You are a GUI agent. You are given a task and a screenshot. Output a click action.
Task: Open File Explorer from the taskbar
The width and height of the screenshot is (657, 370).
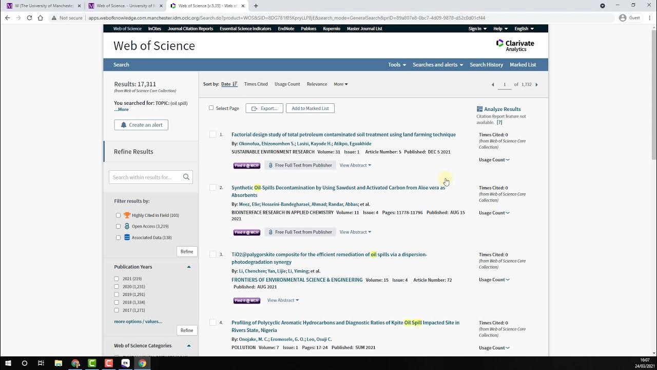(x=59, y=363)
